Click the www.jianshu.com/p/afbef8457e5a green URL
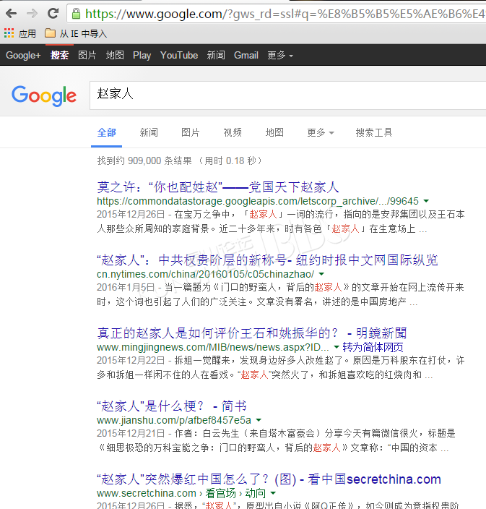The width and height of the screenshot is (486, 509). 174,420
